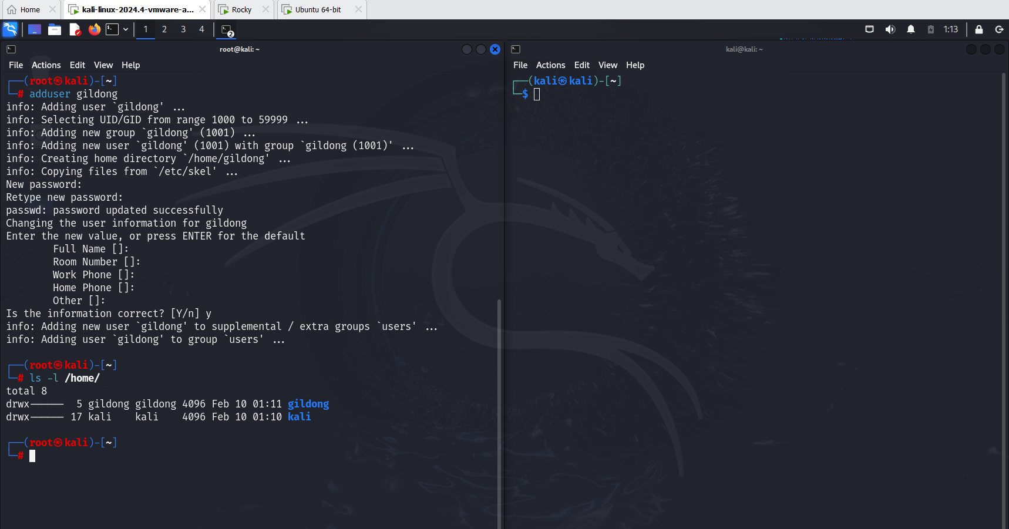Open Help menu in kali@kali terminal
The width and height of the screenshot is (1009, 529).
[635, 65]
